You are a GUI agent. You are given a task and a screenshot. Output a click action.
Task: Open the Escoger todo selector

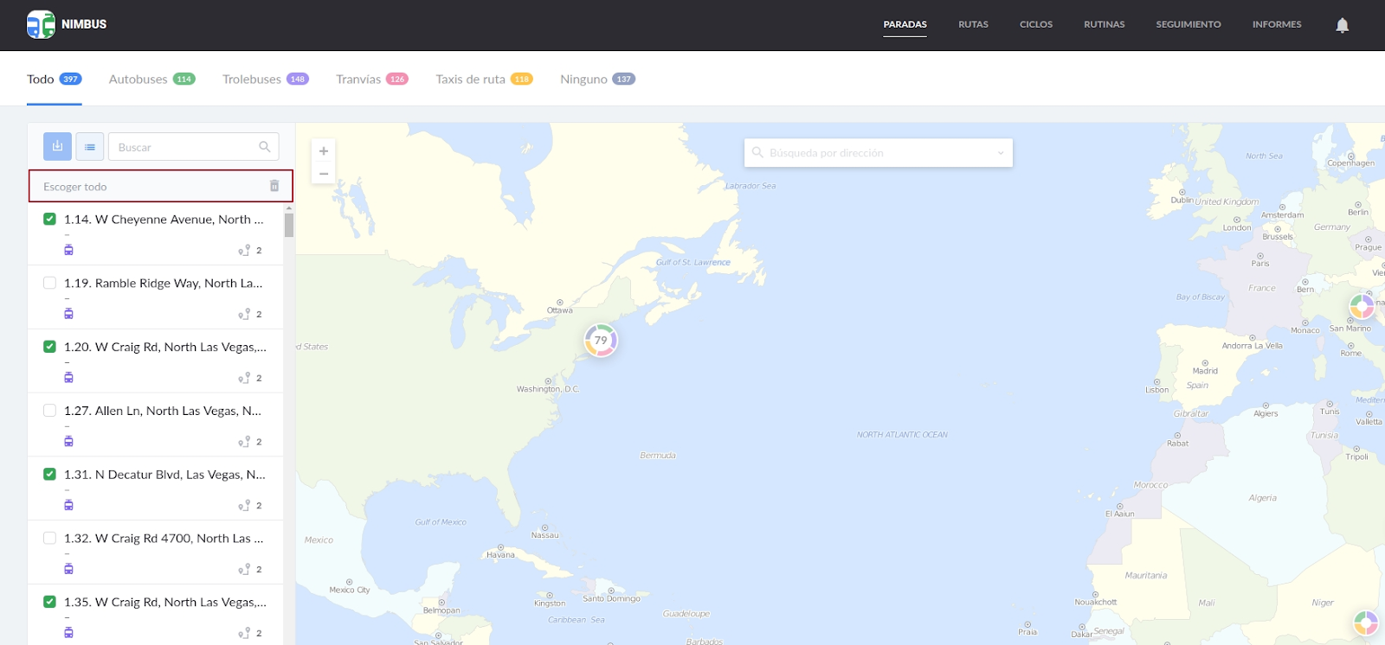coord(147,187)
